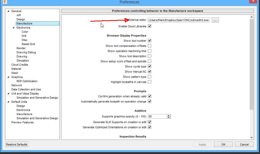The image size is (260, 154).
Task: Open Render preferences
Action: click(x=21, y=48)
